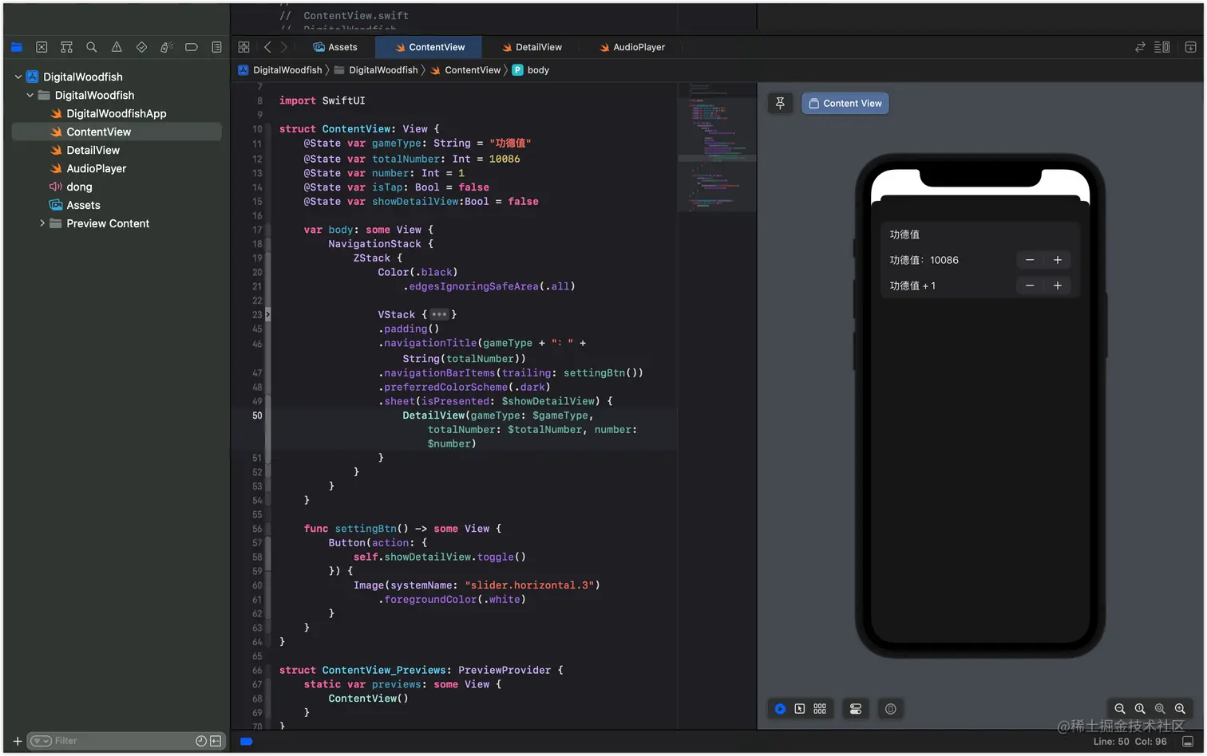
Task: Switch to Selectable preview mode
Action: tap(800, 709)
